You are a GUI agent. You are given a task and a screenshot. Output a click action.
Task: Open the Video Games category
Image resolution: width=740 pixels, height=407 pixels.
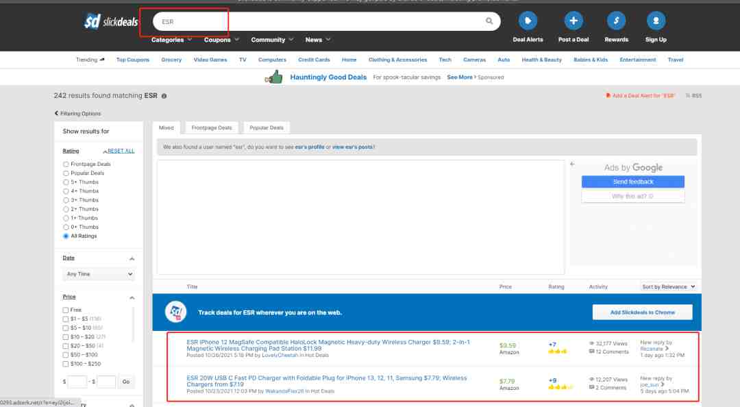(x=210, y=60)
